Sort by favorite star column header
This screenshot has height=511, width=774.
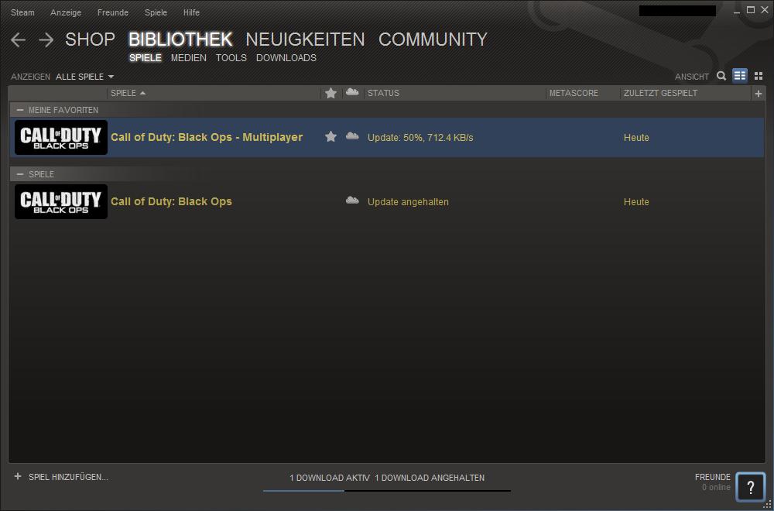[x=330, y=93]
